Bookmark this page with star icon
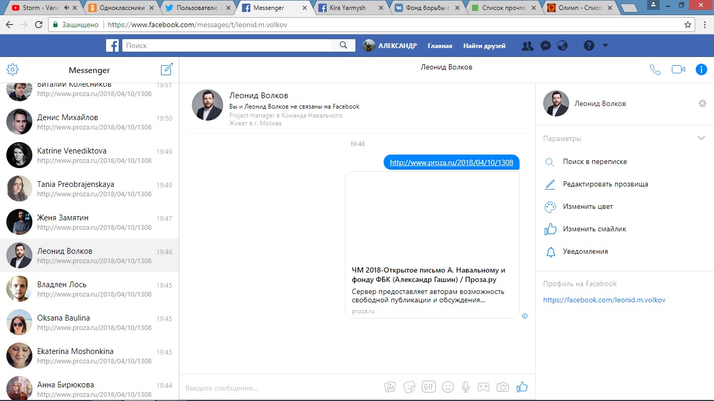 coord(688,25)
